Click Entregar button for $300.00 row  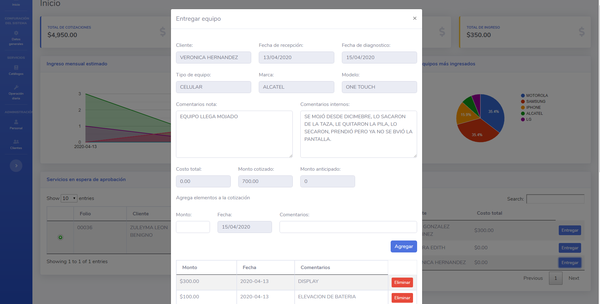(569, 230)
